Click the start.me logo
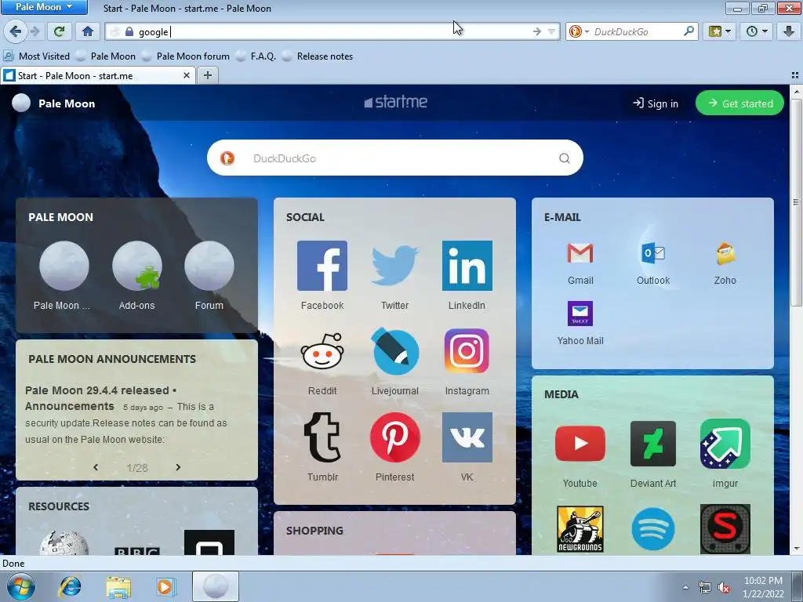This screenshot has height=602, width=803. click(395, 102)
